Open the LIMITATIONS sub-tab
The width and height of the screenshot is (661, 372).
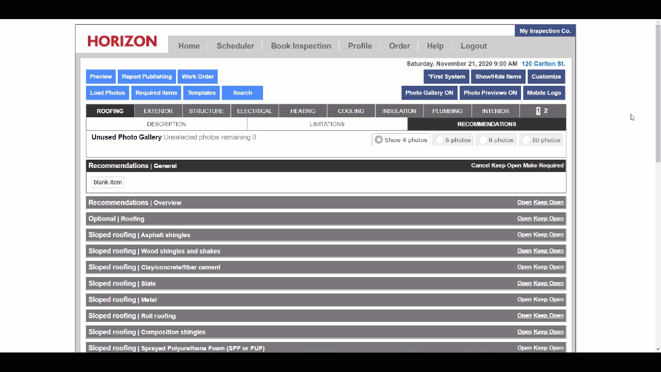(327, 124)
